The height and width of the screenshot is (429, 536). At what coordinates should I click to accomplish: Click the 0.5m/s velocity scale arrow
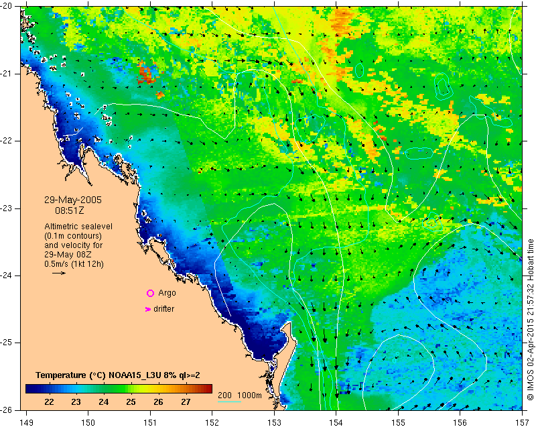point(59,273)
